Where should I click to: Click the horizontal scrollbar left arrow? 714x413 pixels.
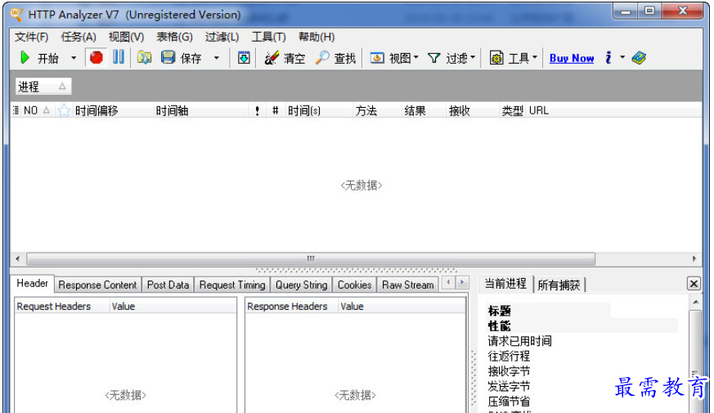(x=18, y=258)
